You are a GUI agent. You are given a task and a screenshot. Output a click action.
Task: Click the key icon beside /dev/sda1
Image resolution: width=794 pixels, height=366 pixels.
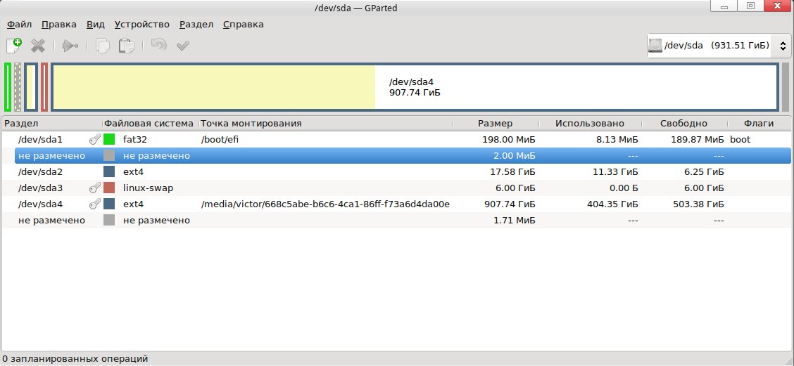click(94, 139)
